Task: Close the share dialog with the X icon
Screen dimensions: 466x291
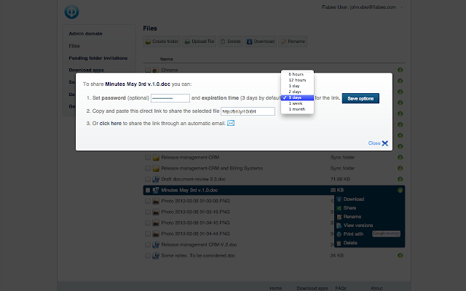Action: coord(385,143)
